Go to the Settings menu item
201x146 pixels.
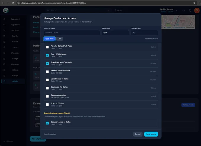tap(15, 70)
